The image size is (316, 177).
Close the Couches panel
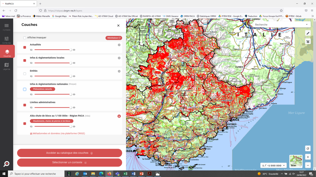118,25
